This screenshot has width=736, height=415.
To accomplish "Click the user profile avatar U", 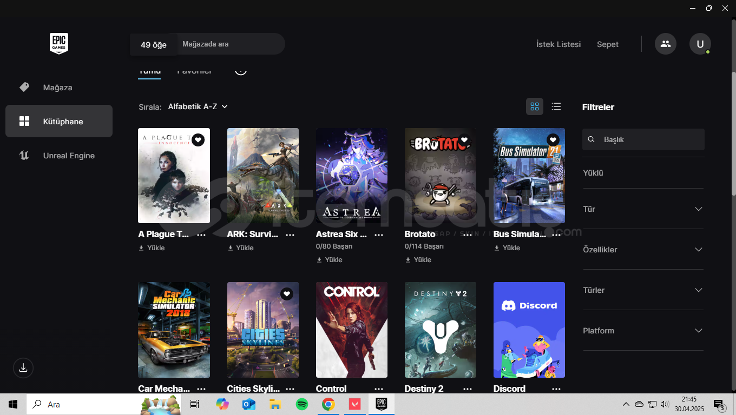I will pyautogui.click(x=700, y=44).
